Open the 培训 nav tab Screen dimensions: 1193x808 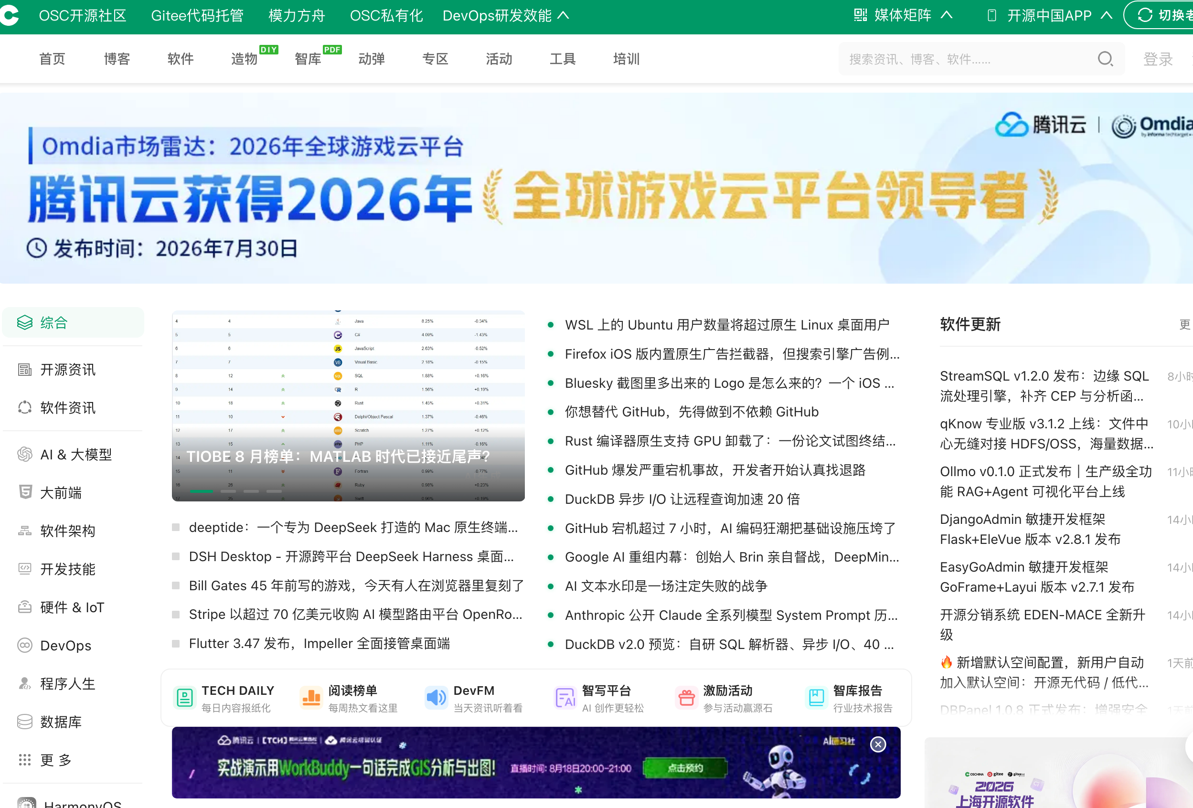click(x=626, y=59)
